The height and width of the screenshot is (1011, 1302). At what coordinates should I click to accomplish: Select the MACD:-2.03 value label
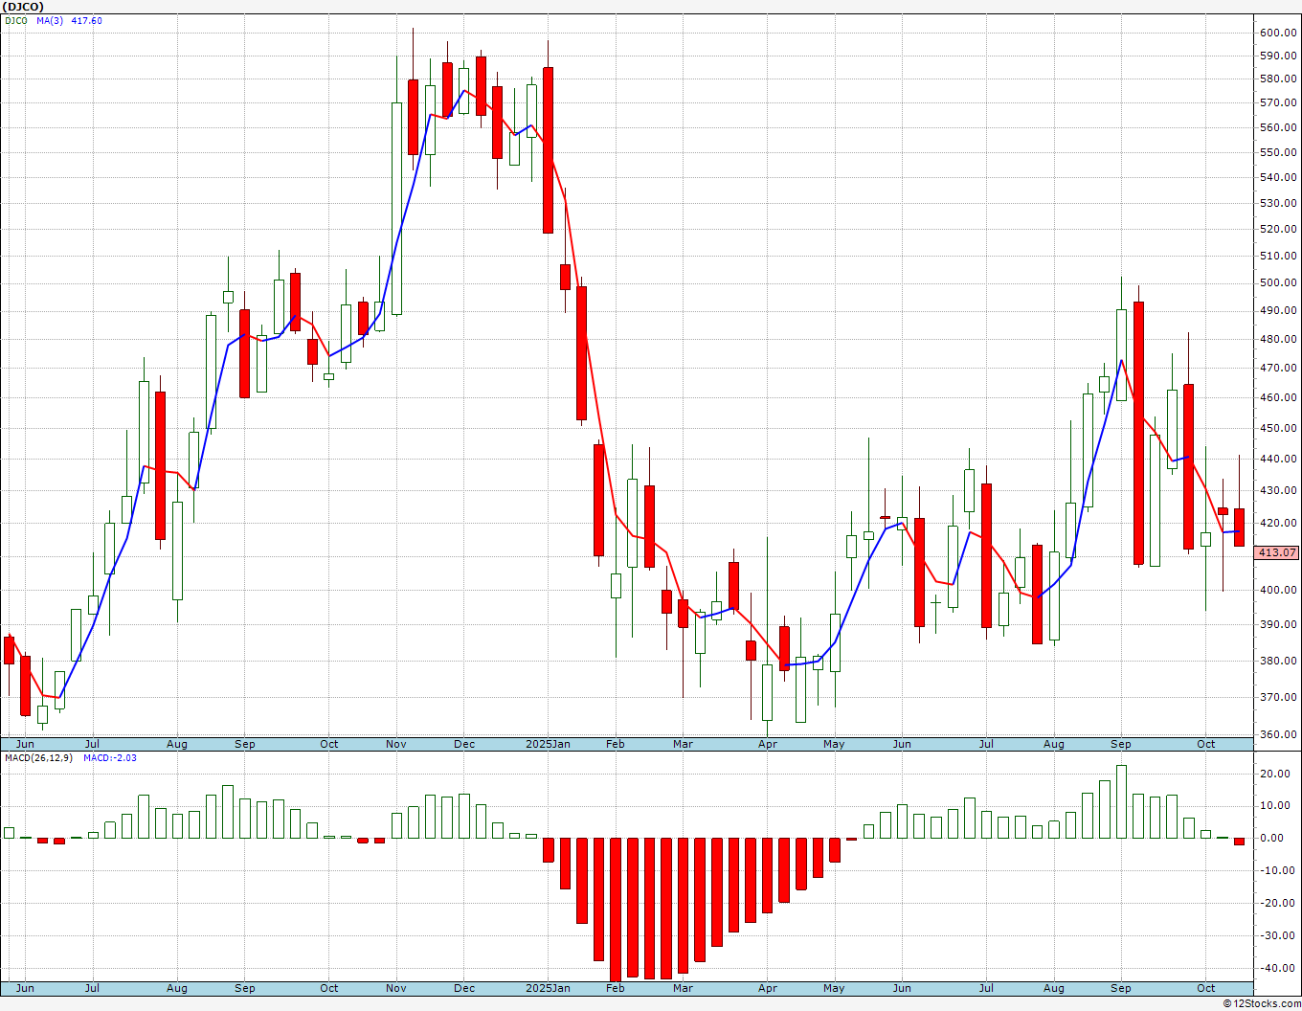pyautogui.click(x=110, y=757)
